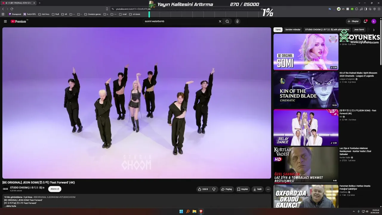Like the video (228 B)
The width and height of the screenshot is (382, 215).
tap(203, 189)
